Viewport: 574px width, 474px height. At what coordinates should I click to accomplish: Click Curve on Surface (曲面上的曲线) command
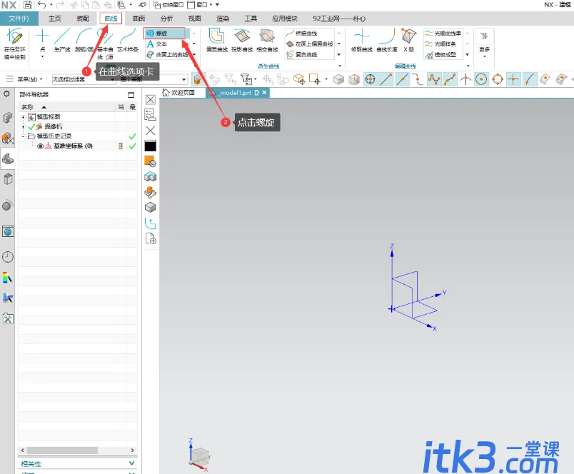point(167,54)
